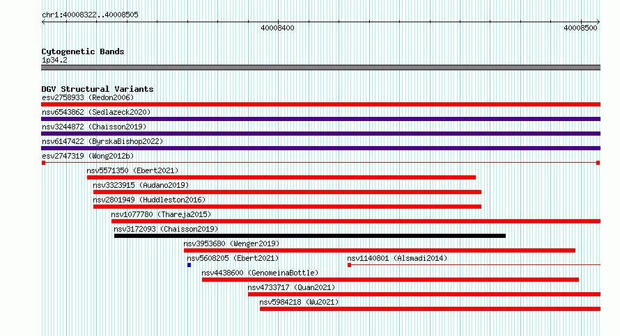Click the esv2758933 (Redon2006) variant label
This screenshot has width=620, height=336.
tap(88, 97)
